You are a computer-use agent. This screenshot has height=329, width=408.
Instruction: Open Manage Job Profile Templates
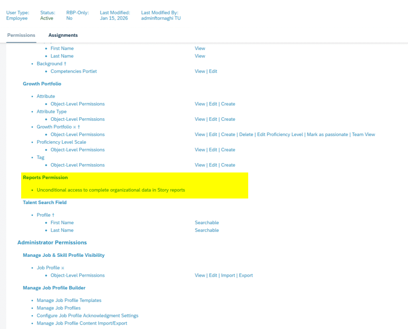(x=69, y=300)
